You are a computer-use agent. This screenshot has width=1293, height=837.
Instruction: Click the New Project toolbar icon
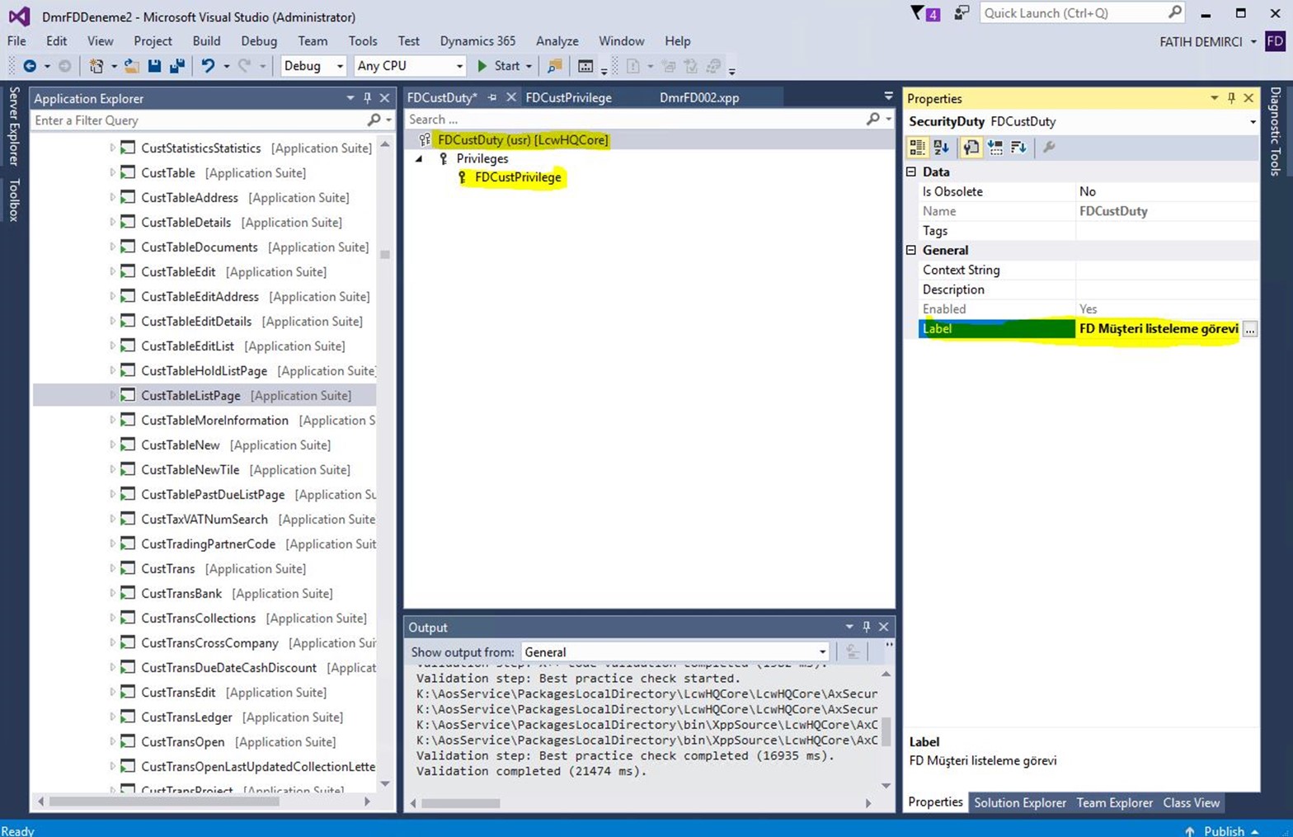click(x=96, y=66)
